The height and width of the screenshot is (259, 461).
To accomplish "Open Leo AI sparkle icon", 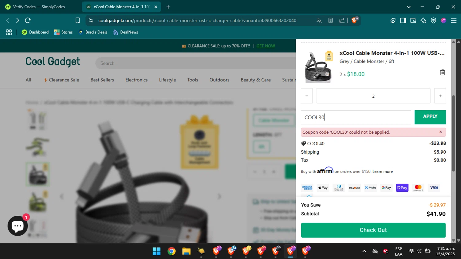I will click(x=423, y=21).
